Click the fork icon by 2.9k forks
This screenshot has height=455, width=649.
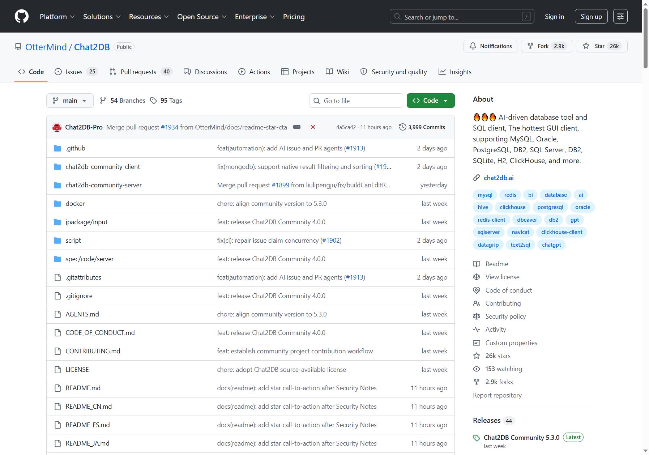(x=477, y=382)
